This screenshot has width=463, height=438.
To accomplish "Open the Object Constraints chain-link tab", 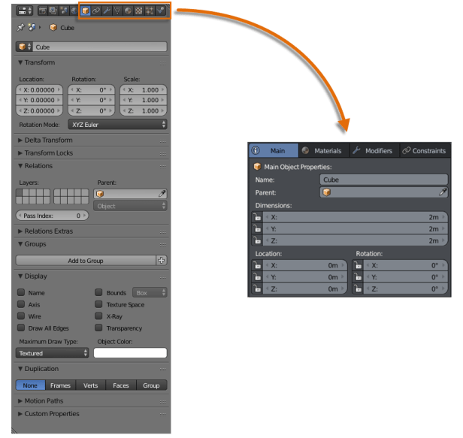I will [x=96, y=11].
